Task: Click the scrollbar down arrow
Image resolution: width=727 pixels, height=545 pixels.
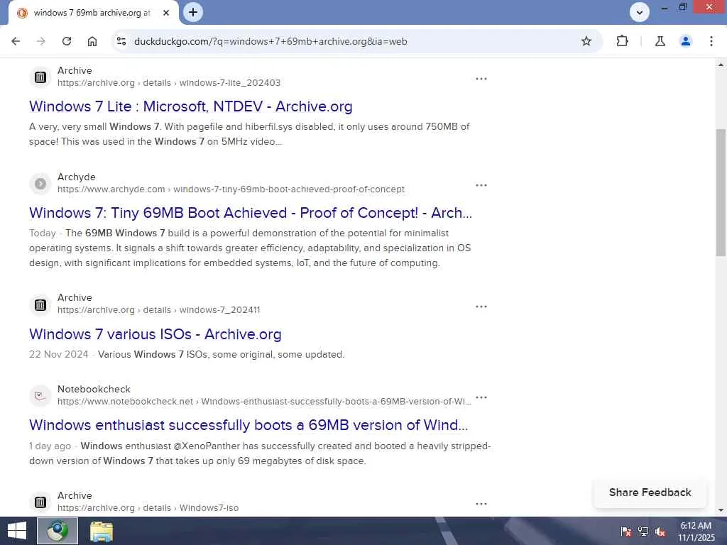Action: 721,510
